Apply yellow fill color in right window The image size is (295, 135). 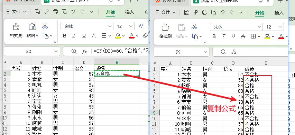[267, 36]
